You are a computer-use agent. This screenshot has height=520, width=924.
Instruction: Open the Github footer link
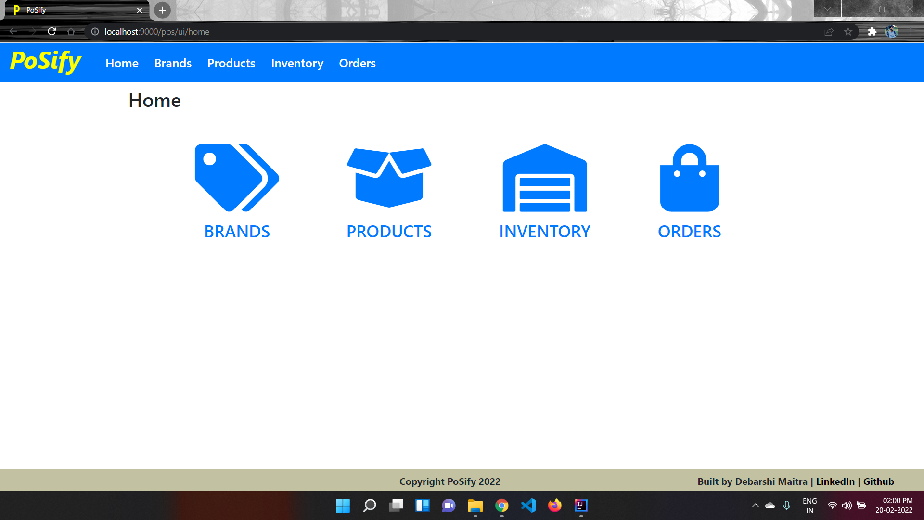click(x=878, y=481)
